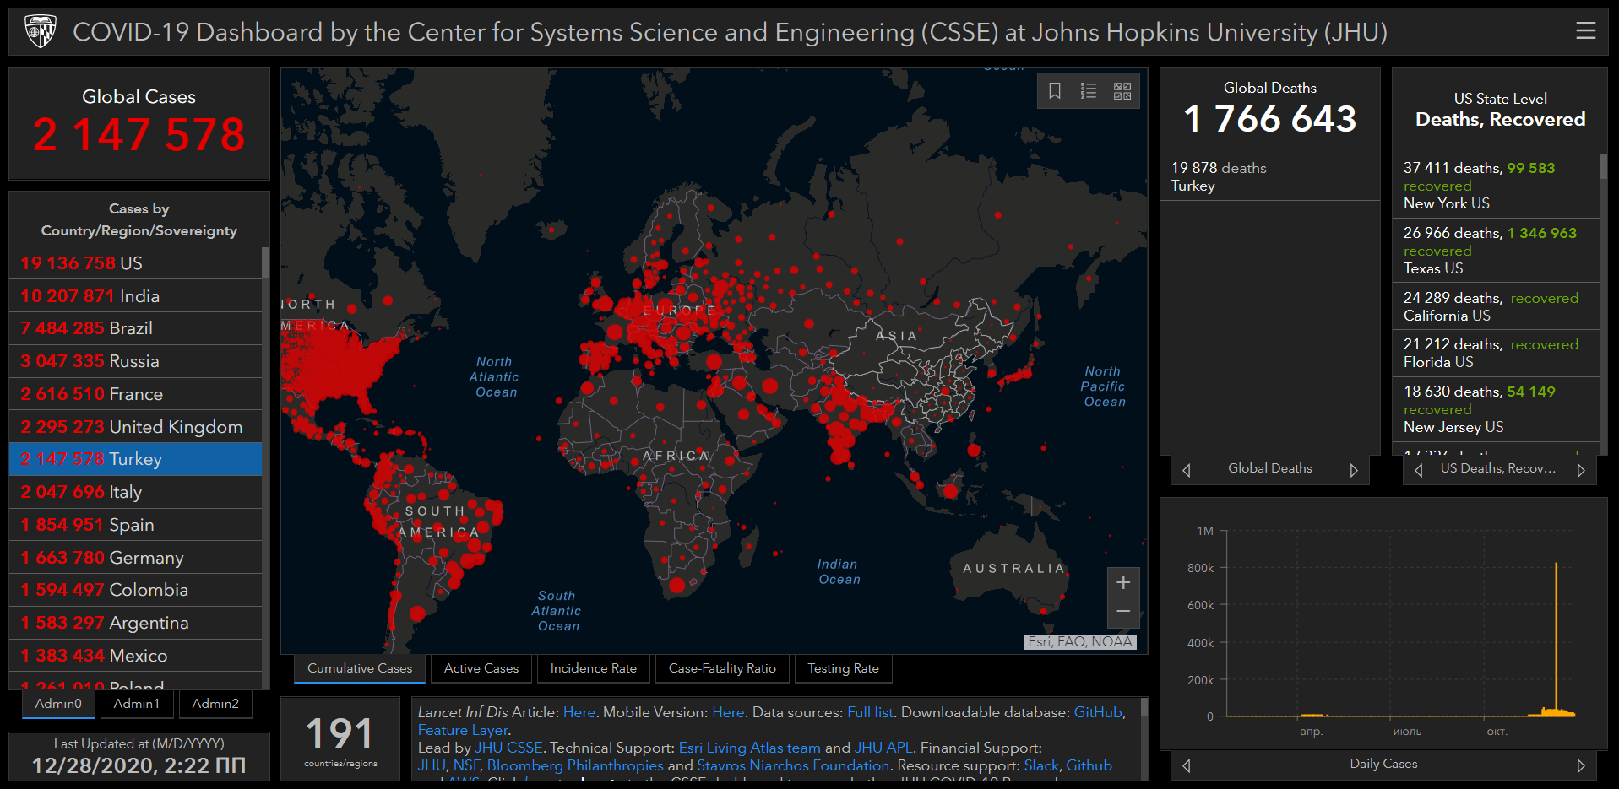
Task: Open the Mobile Version 'Here' link
Action: (x=728, y=712)
